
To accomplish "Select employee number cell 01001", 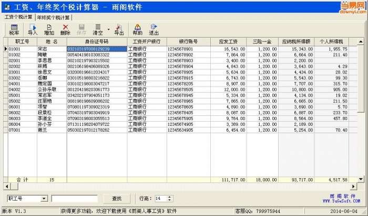I will [23, 49].
